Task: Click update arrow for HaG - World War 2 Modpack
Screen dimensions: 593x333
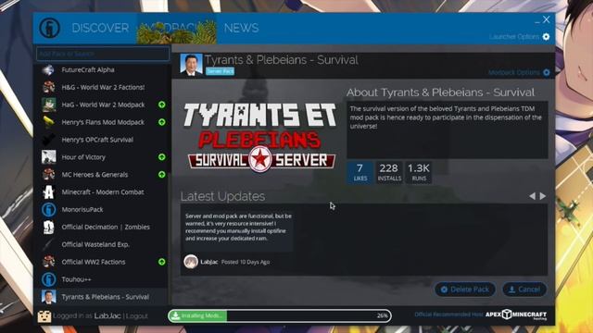Action: coord(162,105)
